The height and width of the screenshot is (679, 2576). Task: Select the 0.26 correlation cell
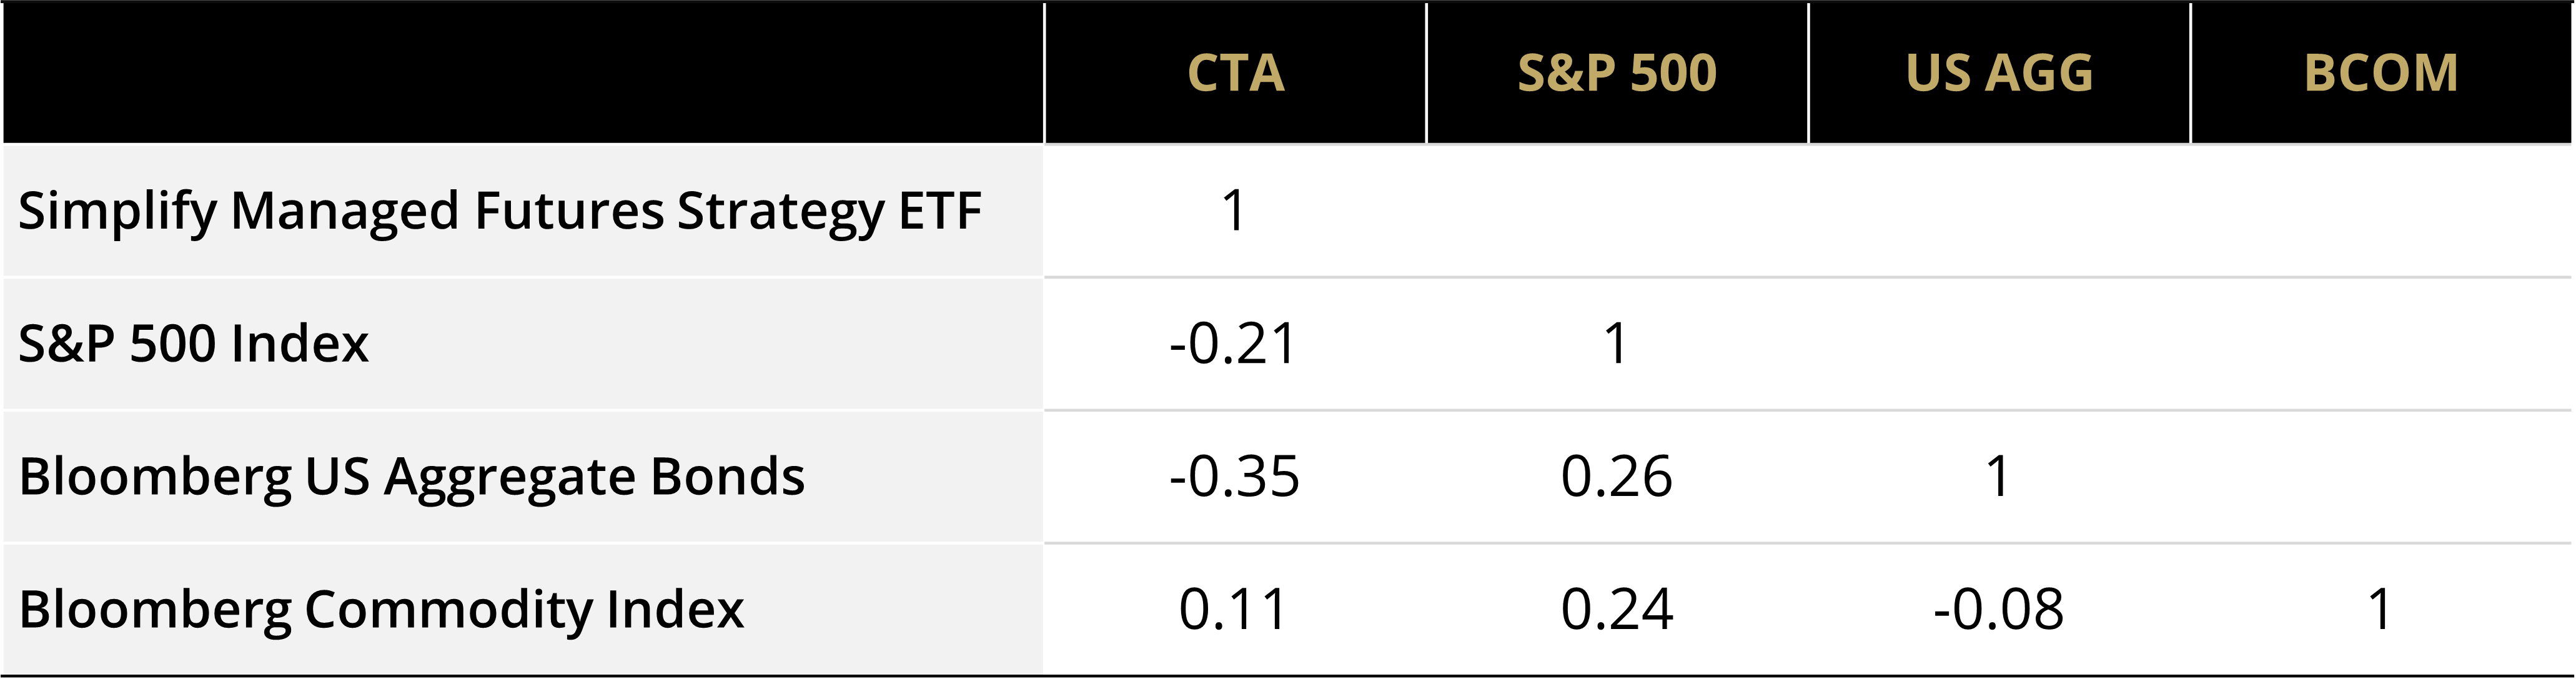click(x=1617, y=477)
